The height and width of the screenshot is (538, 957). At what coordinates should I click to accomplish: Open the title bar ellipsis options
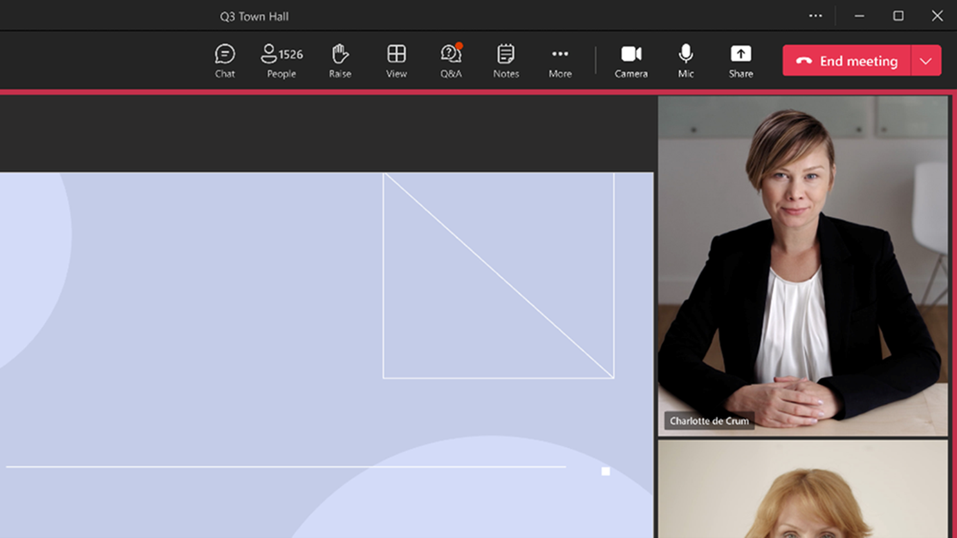815,16
